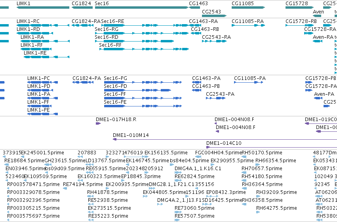The width and height of the screenshot is (337, 222).
Task: Select transcript Sec16-RE
Action: click(x=112, y=21)
